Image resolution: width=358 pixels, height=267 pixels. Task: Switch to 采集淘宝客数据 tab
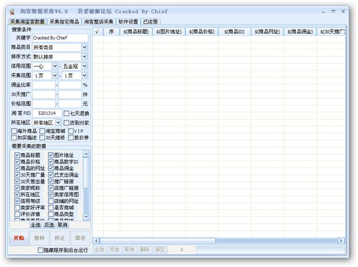coord(27,21)
